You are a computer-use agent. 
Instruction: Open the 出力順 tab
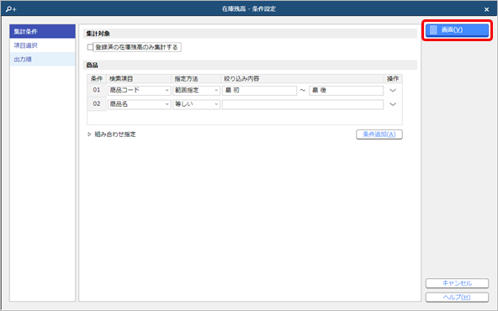pos(42,60)
